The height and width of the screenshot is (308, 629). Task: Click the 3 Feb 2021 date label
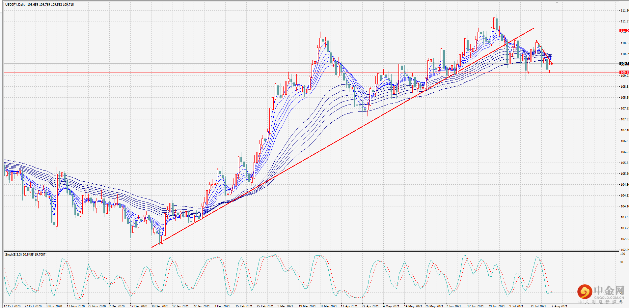click(x=222, y=306)
